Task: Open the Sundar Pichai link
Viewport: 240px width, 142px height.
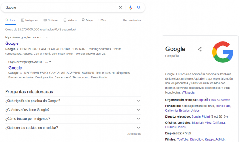Action: [x=200, y=116]
